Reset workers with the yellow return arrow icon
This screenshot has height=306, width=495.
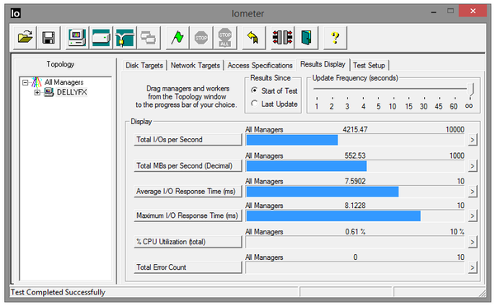pyautogui.click(x=253, y=38)
